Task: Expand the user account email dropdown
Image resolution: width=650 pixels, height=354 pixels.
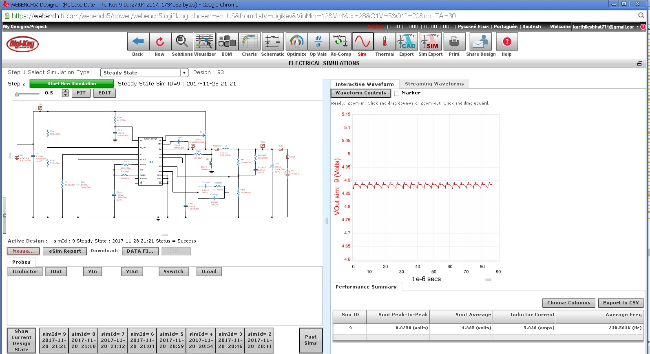Action: tap(637, 27)
